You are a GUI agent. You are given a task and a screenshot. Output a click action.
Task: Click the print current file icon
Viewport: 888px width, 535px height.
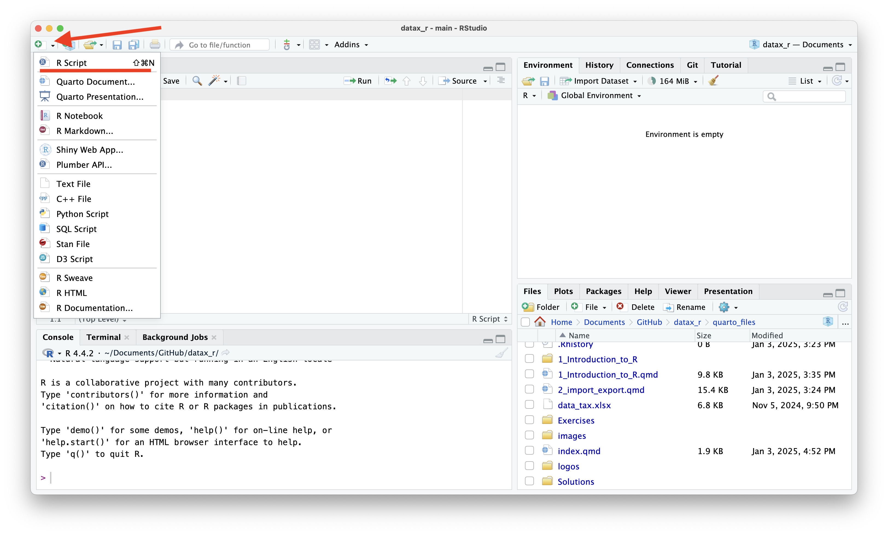155,45
